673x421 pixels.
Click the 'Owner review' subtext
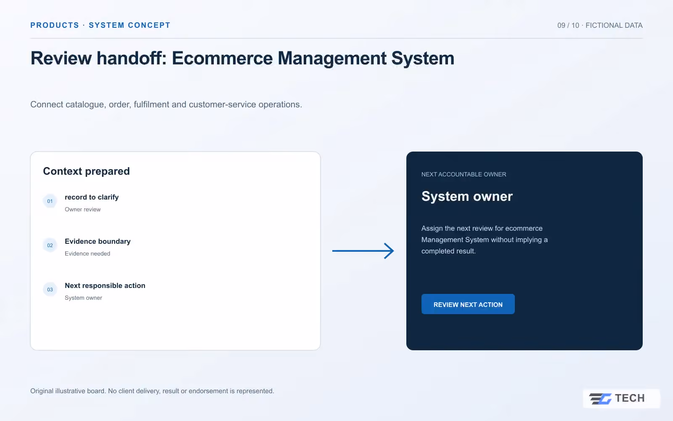coord(83,209)
